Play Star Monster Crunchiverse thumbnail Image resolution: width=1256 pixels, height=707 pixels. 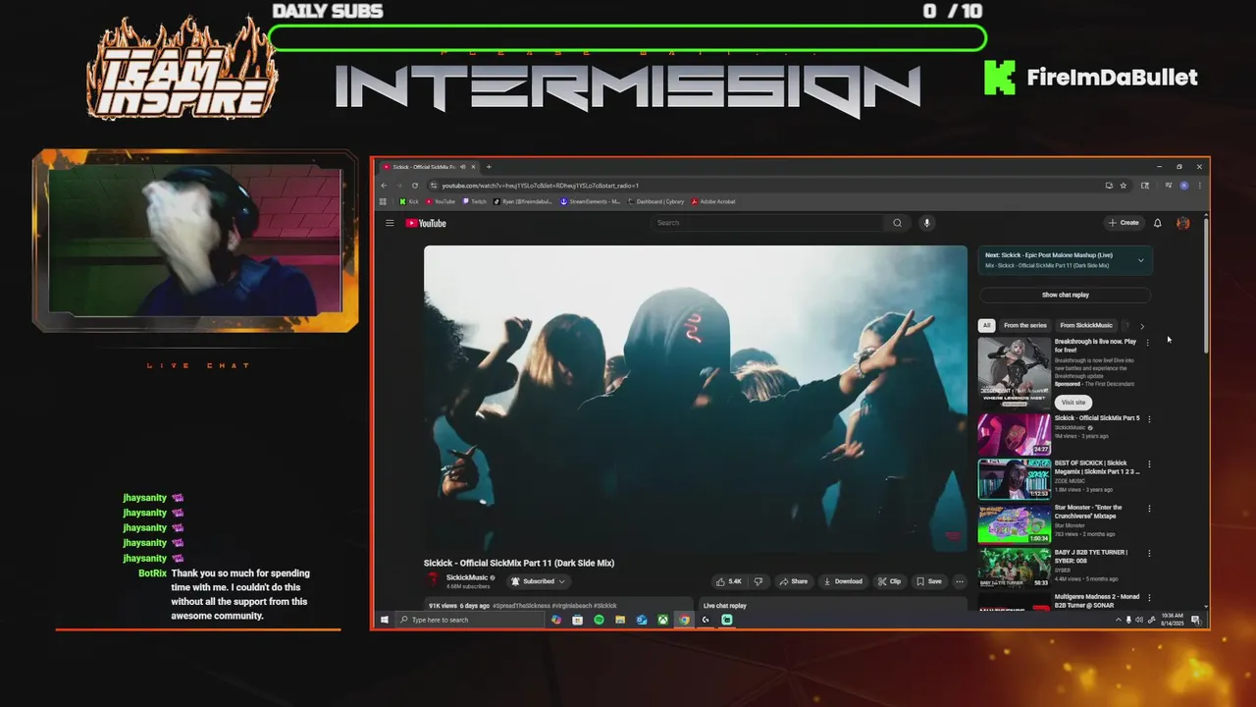(1014, 524)
